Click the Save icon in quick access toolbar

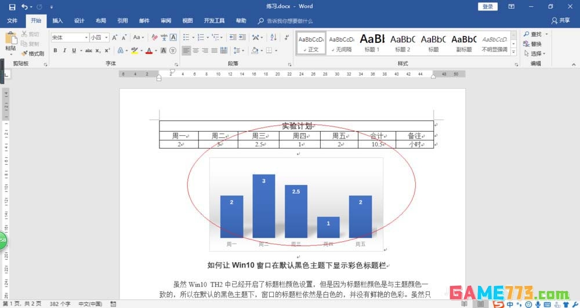click(x=12, y=7)
